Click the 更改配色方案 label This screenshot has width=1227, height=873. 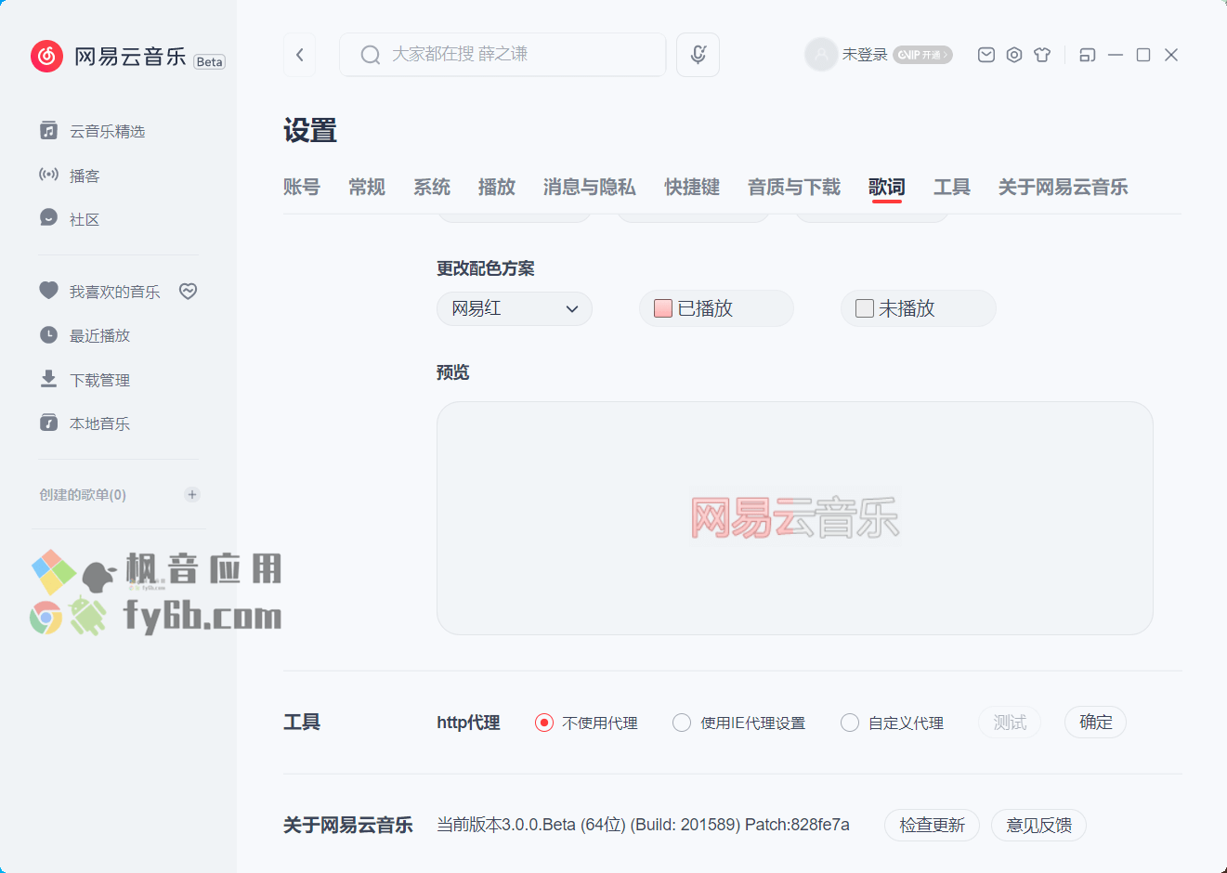pos(486,268)
